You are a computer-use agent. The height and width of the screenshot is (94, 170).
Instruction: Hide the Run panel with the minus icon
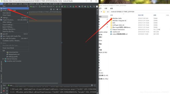[x=95, y=85]
